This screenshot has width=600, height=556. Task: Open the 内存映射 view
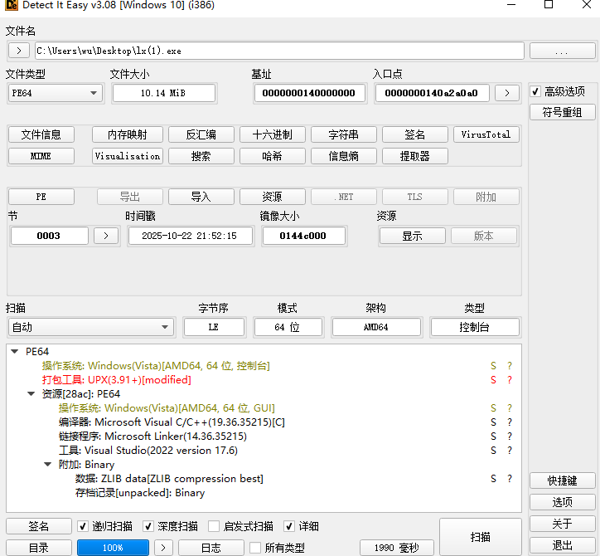(x=128, y=134)
